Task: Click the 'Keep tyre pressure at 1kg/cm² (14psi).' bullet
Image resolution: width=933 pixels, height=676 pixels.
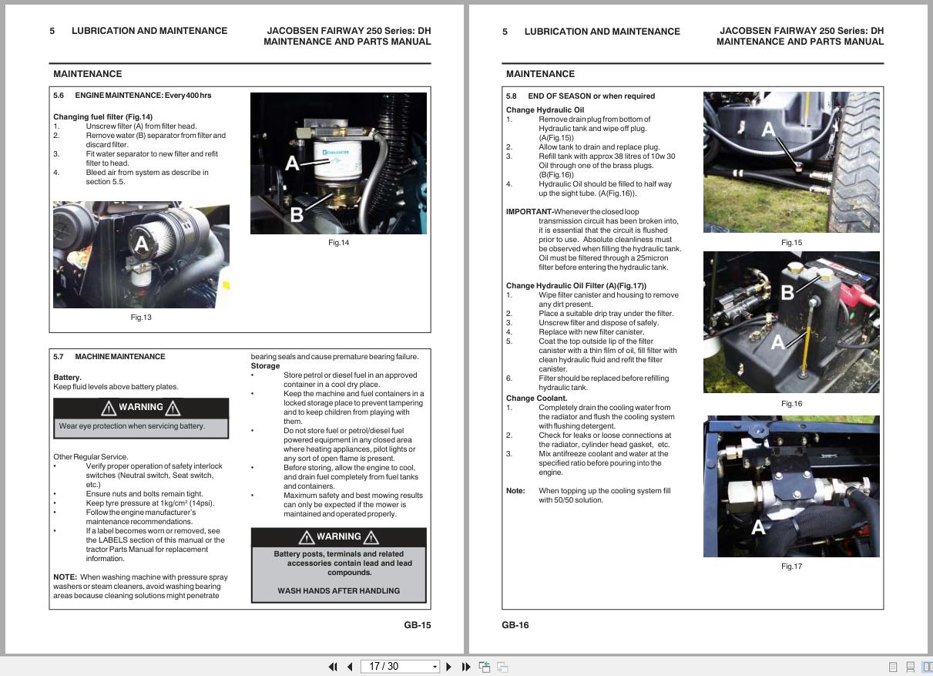Action: coord(150,503)
